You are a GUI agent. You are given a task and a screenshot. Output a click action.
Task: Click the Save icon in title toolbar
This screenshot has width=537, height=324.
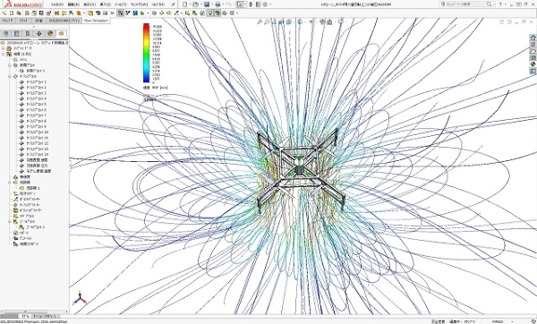[207, 4]
